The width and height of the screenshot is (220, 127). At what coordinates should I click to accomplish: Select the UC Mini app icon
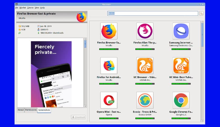tap(181, 66)
